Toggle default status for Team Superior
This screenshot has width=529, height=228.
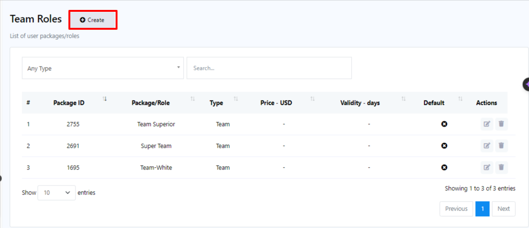point(444,124)
